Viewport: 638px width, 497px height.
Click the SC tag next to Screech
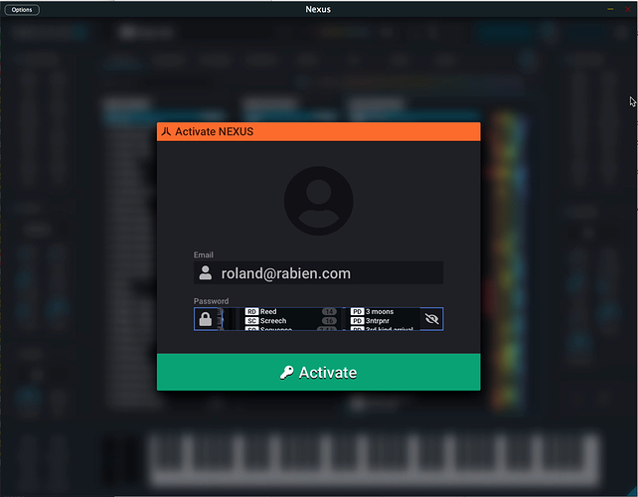(x=251, y=321)
